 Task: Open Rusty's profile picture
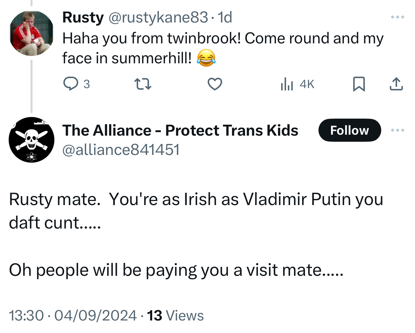point(31,33)
